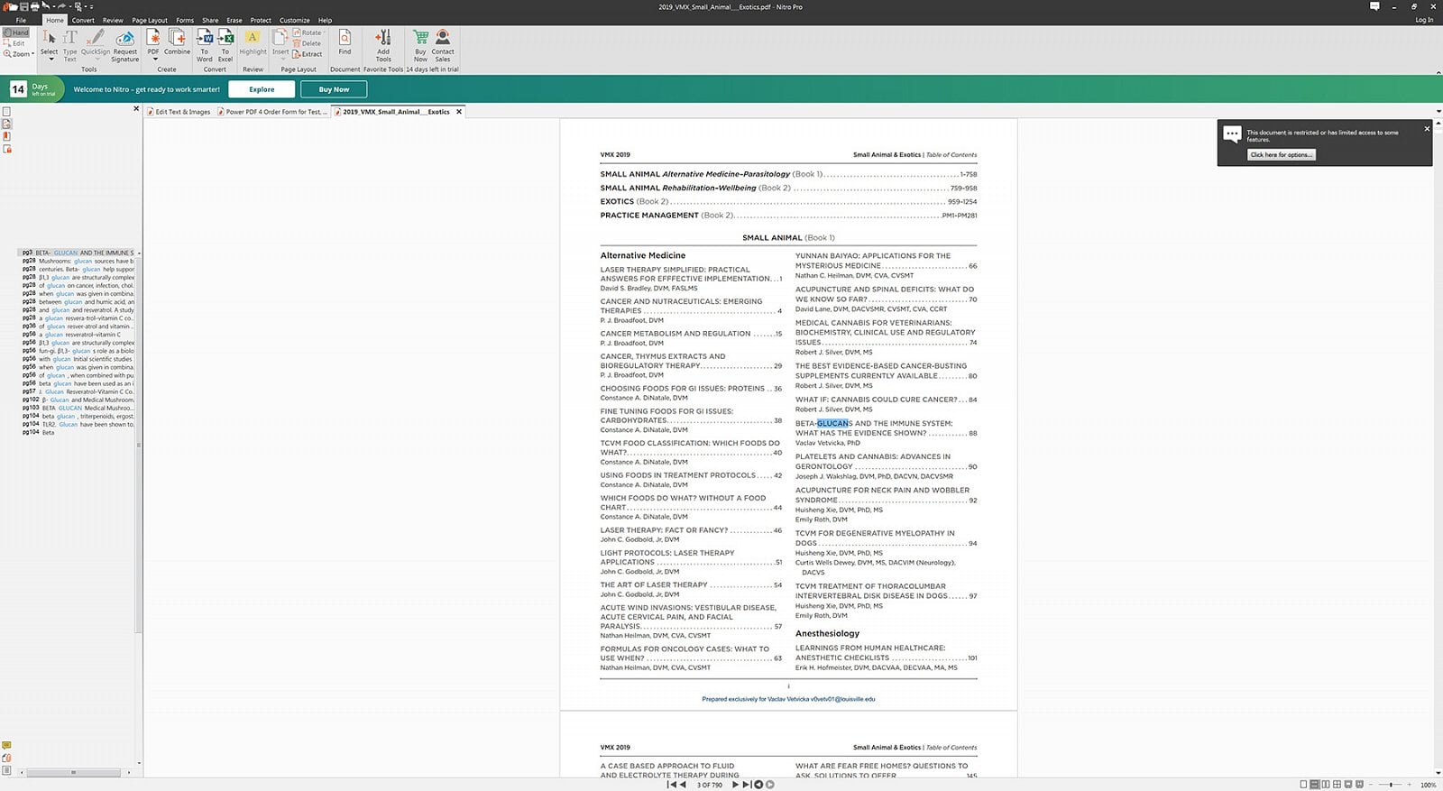Image resolution: width=1443 pixels, height=791 pixels.
Task: Delete pages using Delete button
Action: coord(307,43)
